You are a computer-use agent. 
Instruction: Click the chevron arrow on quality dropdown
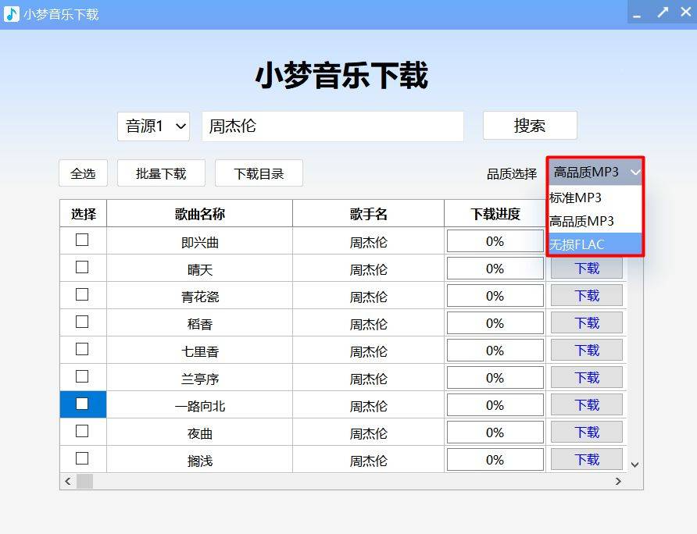tap(637, 173)
